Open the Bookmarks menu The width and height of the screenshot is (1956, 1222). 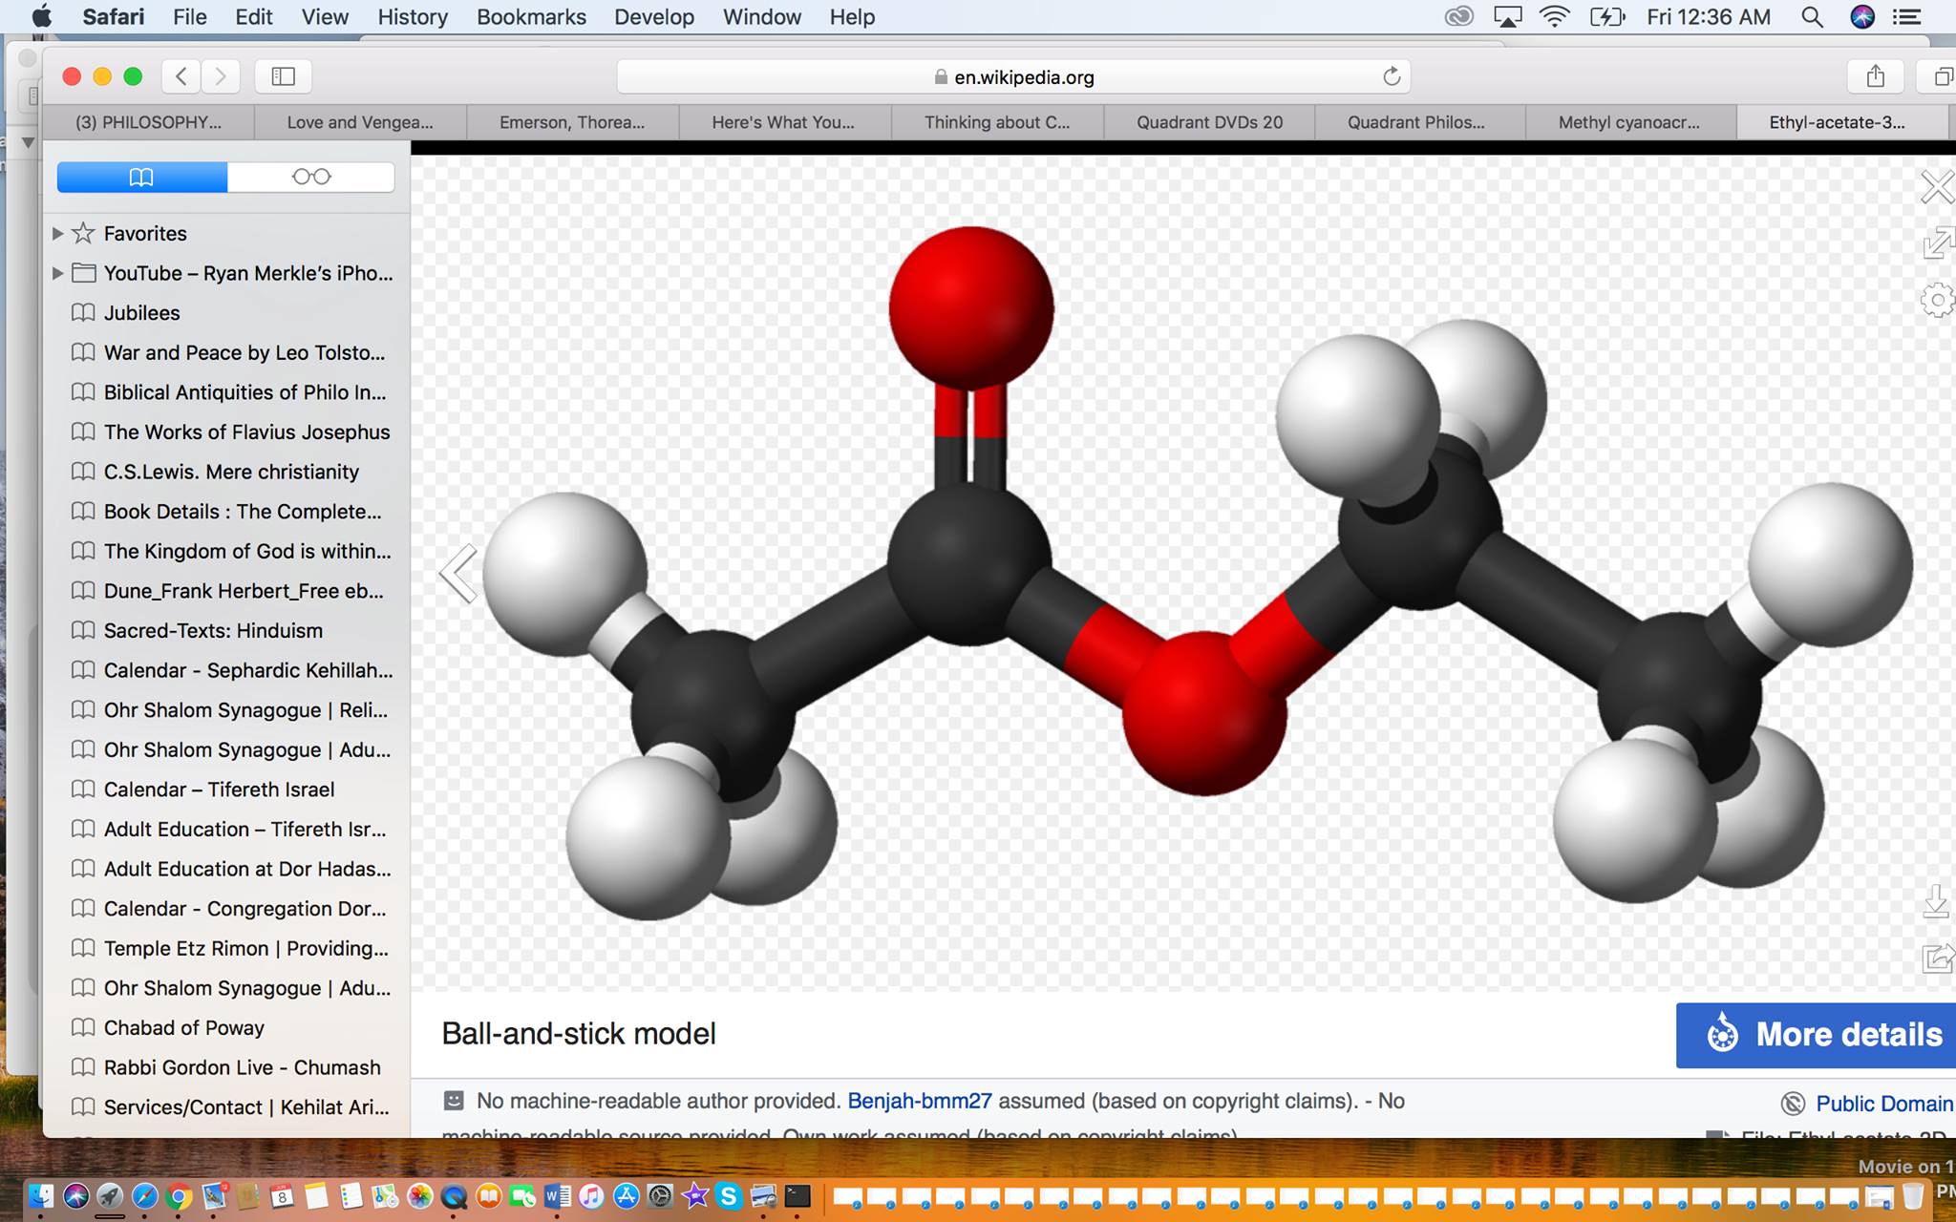tap(531, 17)
